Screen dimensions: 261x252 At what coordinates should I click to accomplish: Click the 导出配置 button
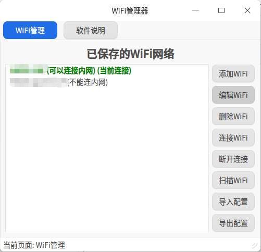(x=233, y=223)
